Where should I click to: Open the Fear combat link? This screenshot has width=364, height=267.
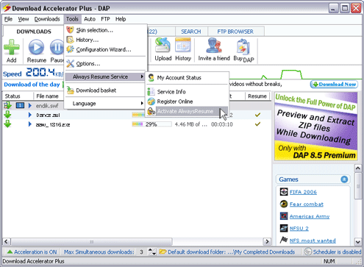[307, 204]
